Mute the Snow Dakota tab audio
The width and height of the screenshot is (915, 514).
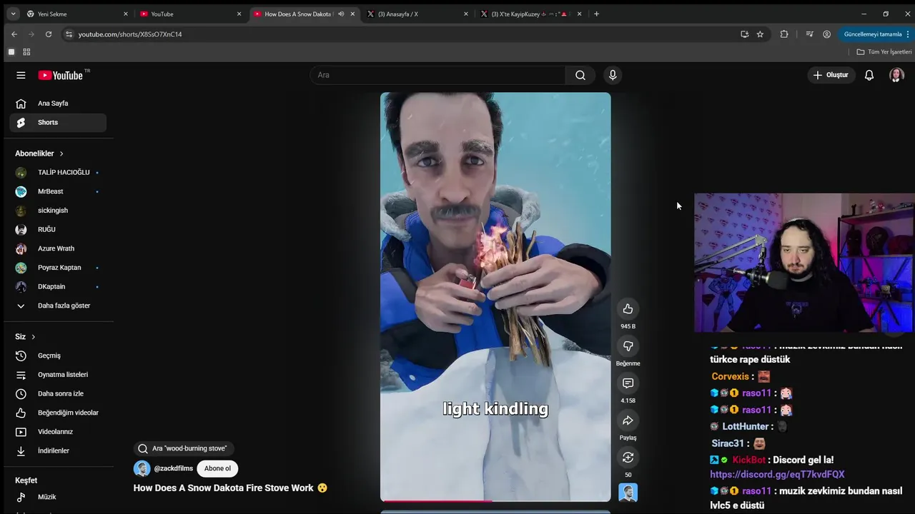341,14
